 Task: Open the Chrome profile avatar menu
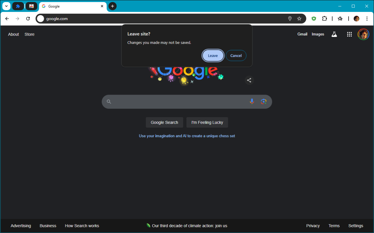tap(356, 18)
